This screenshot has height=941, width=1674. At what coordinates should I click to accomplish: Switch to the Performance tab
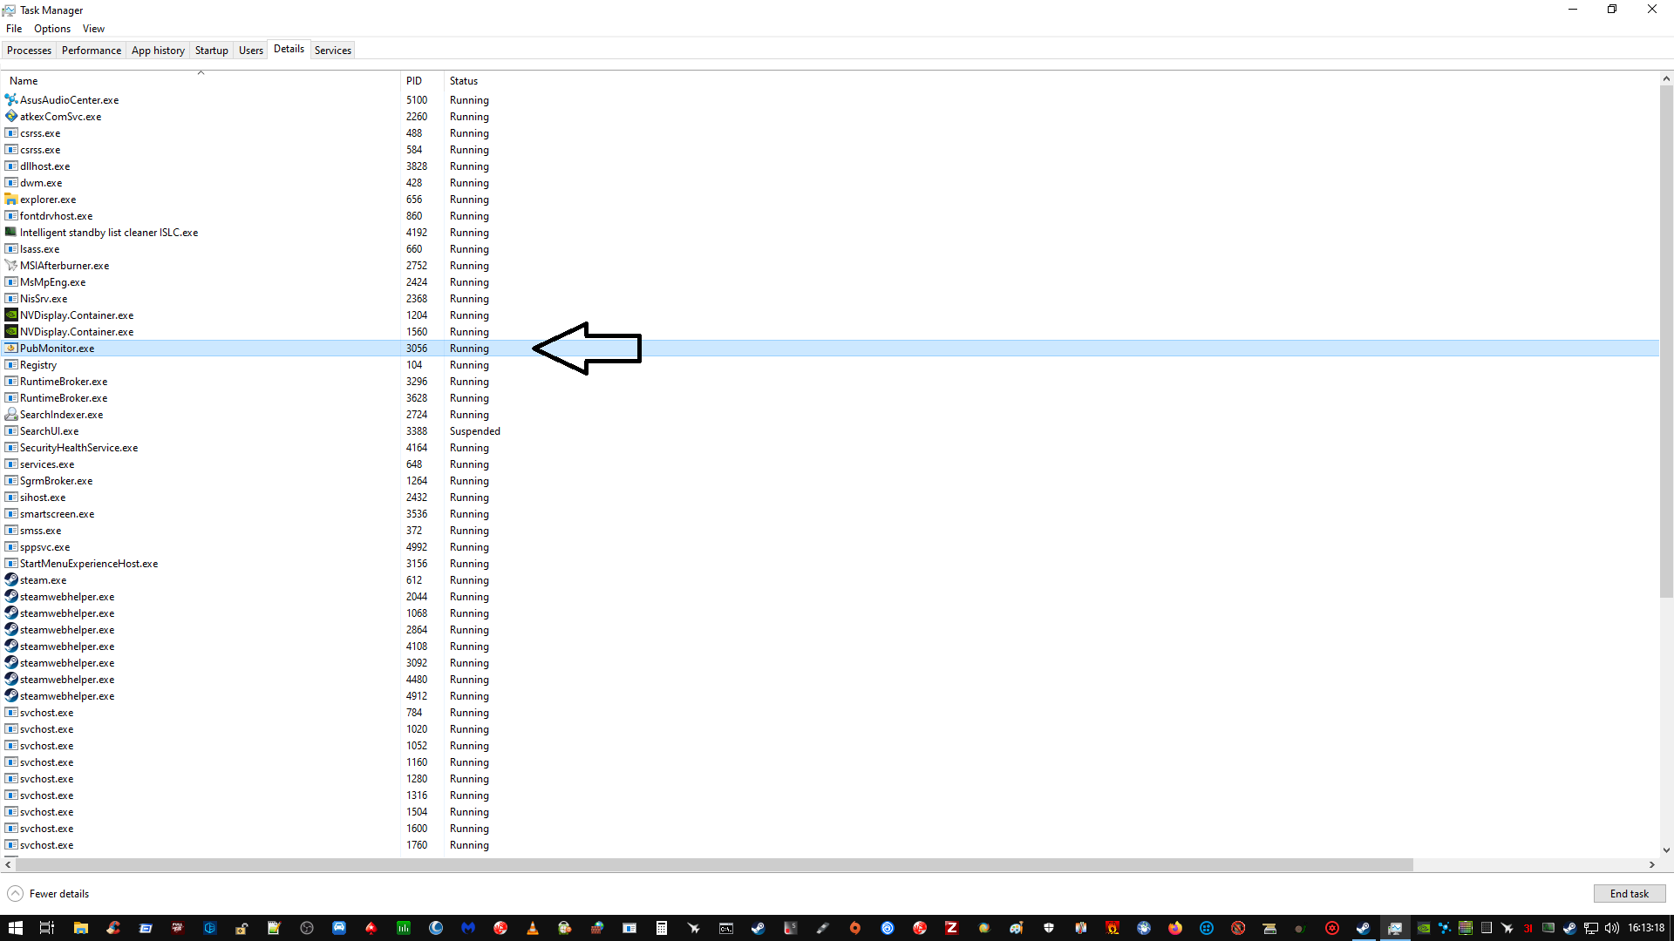coord(91,51)
